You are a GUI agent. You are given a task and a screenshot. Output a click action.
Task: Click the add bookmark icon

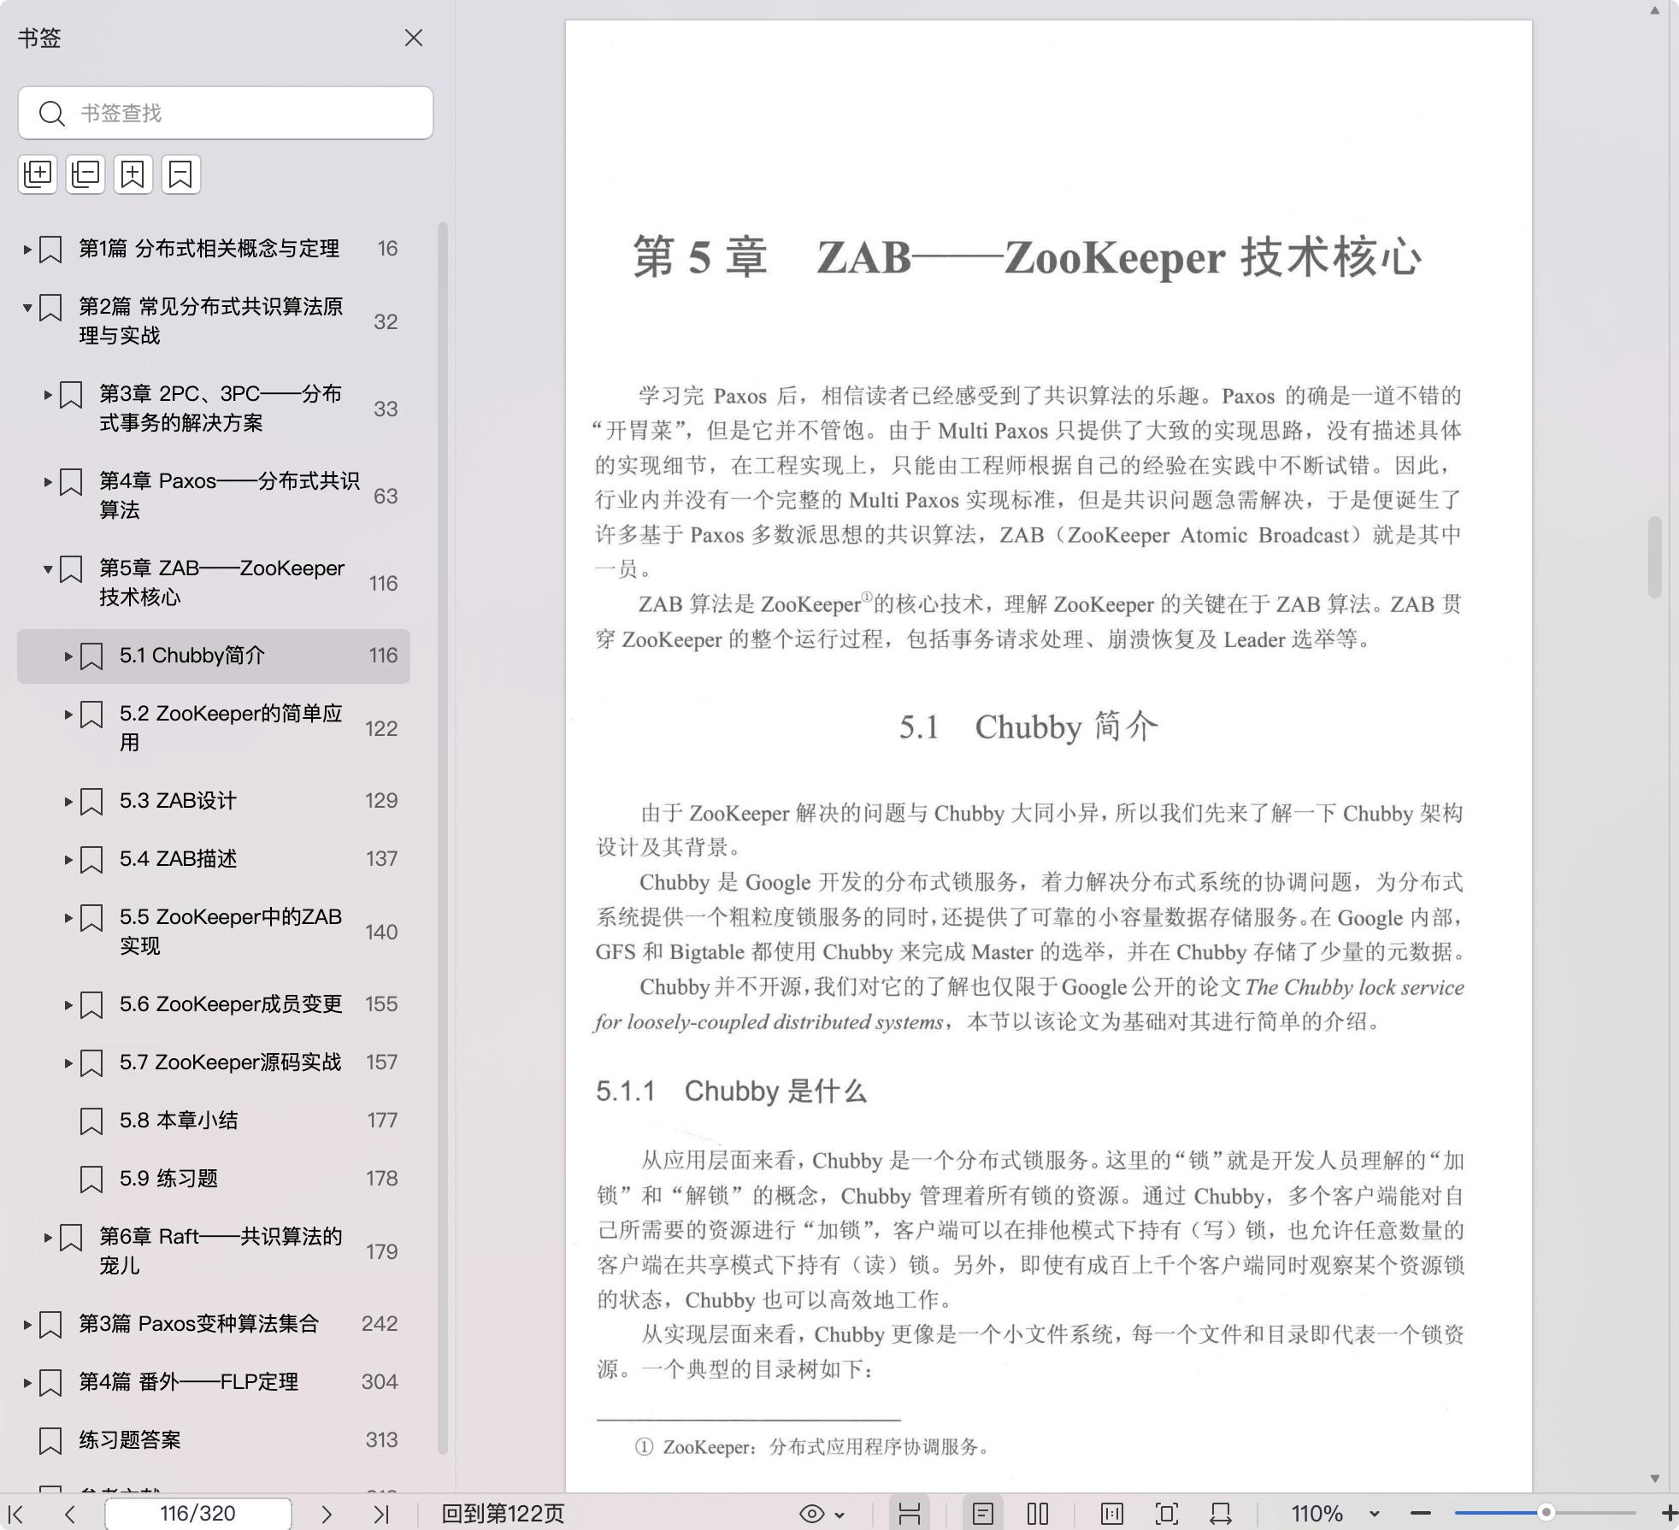tap(133, 174)
